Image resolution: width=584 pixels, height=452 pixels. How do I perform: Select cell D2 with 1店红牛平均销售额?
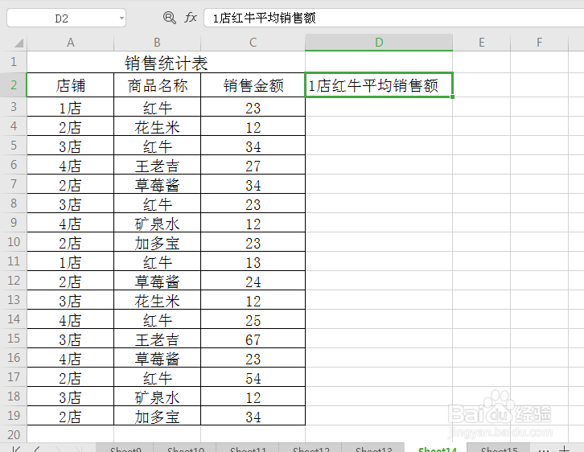click(x=379, y=85)
